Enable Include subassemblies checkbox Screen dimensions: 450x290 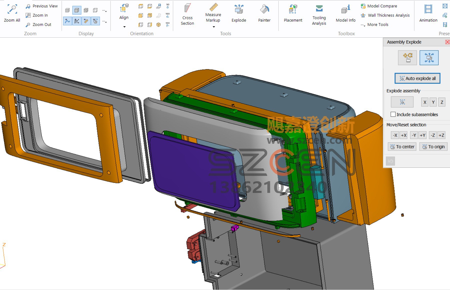(x=393, y=114)
